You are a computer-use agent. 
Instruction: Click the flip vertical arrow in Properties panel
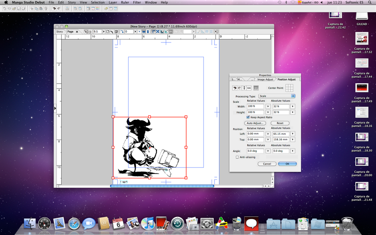pos(244,88)
